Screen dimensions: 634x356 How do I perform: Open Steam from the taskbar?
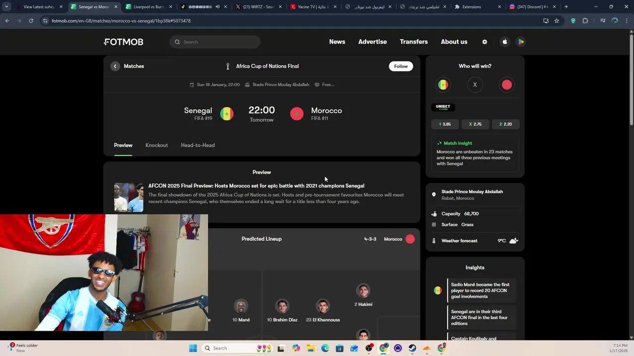[412, 348]
